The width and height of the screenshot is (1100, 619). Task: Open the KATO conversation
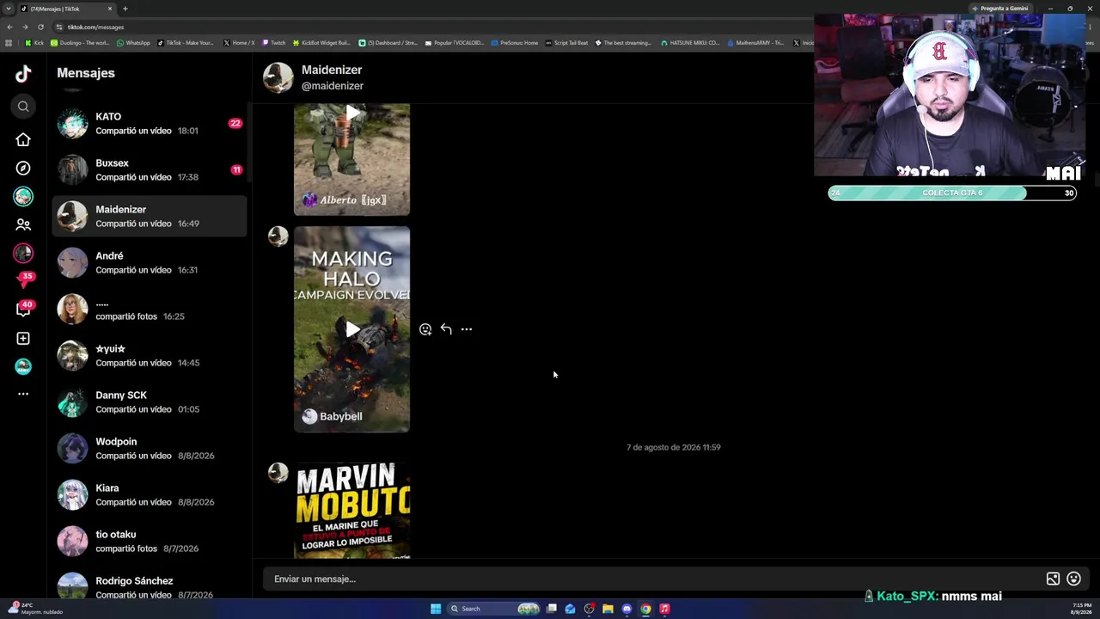[150, 123]
